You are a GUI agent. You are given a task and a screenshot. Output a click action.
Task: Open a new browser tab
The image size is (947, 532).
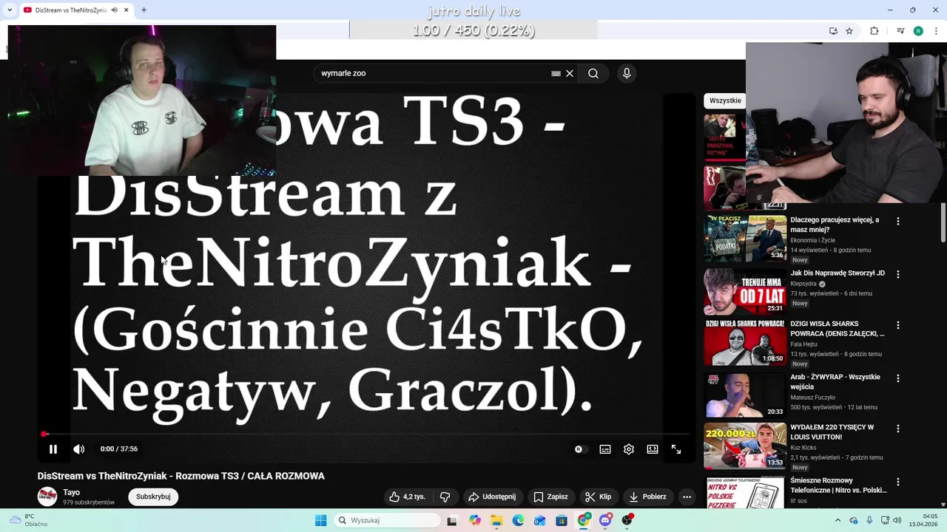[144, 10]
